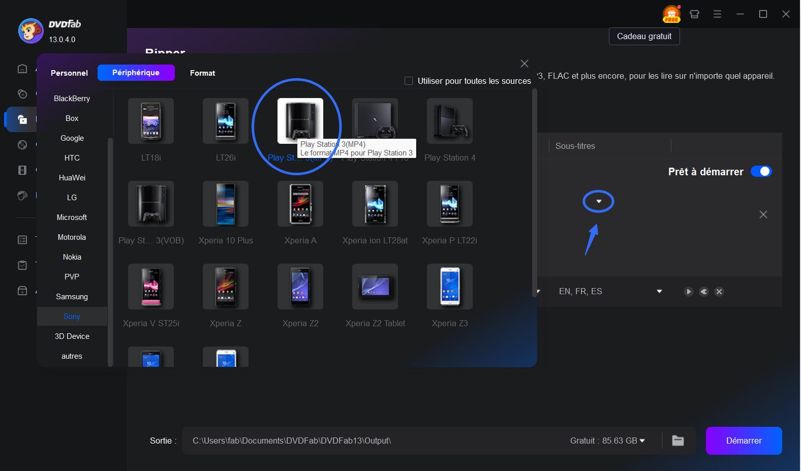Select Box in the brand list
Image resolution: width=801 pixels, height=471 pixels.
point(72,118)
